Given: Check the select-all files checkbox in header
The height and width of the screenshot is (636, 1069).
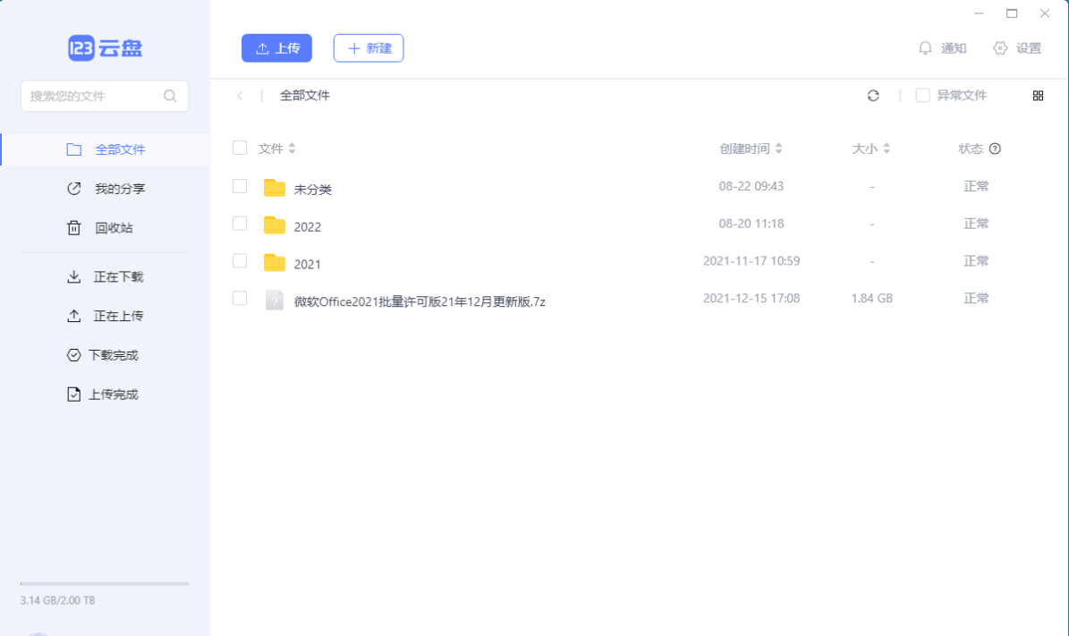Looking at the screenshot, I should coord(240,148).
